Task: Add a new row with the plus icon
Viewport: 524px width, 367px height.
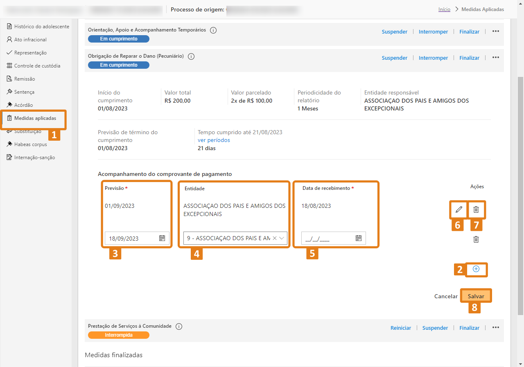Action: click(x=476, y=269)
